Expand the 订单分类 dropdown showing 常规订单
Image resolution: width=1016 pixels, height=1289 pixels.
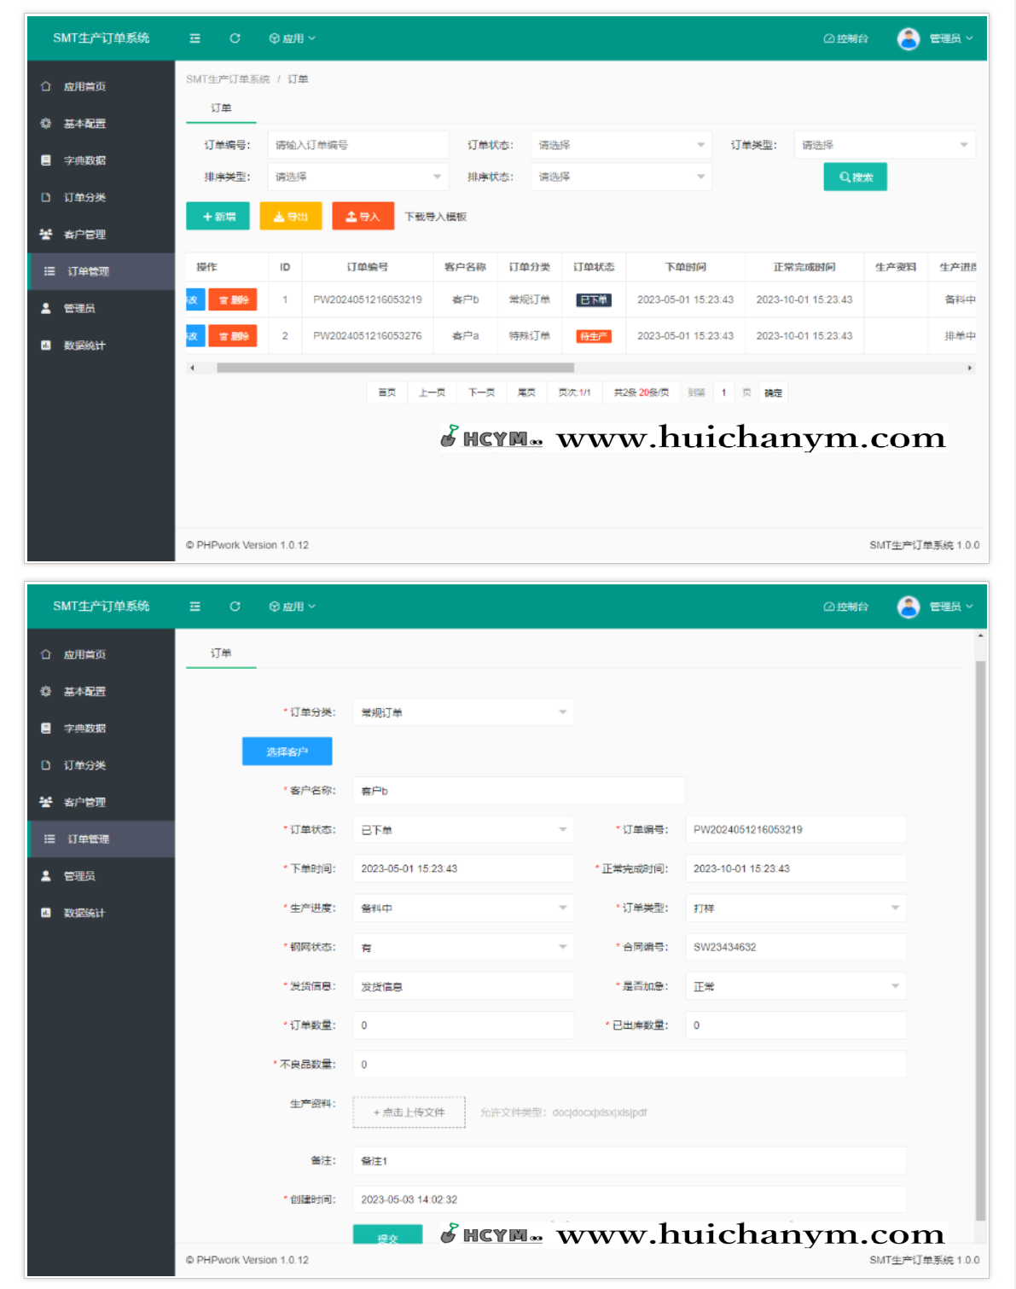463,712
